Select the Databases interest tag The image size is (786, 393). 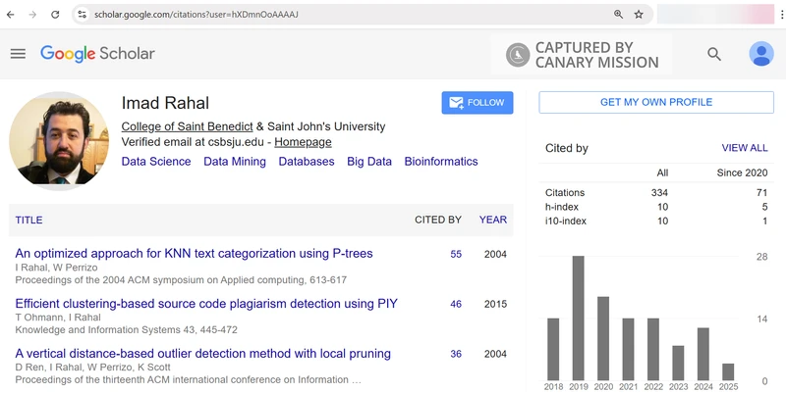(x=307, y=162)
